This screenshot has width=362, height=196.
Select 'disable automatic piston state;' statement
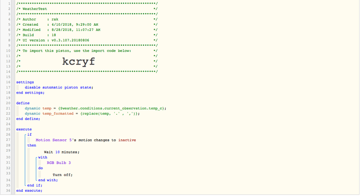click(59, 88)
